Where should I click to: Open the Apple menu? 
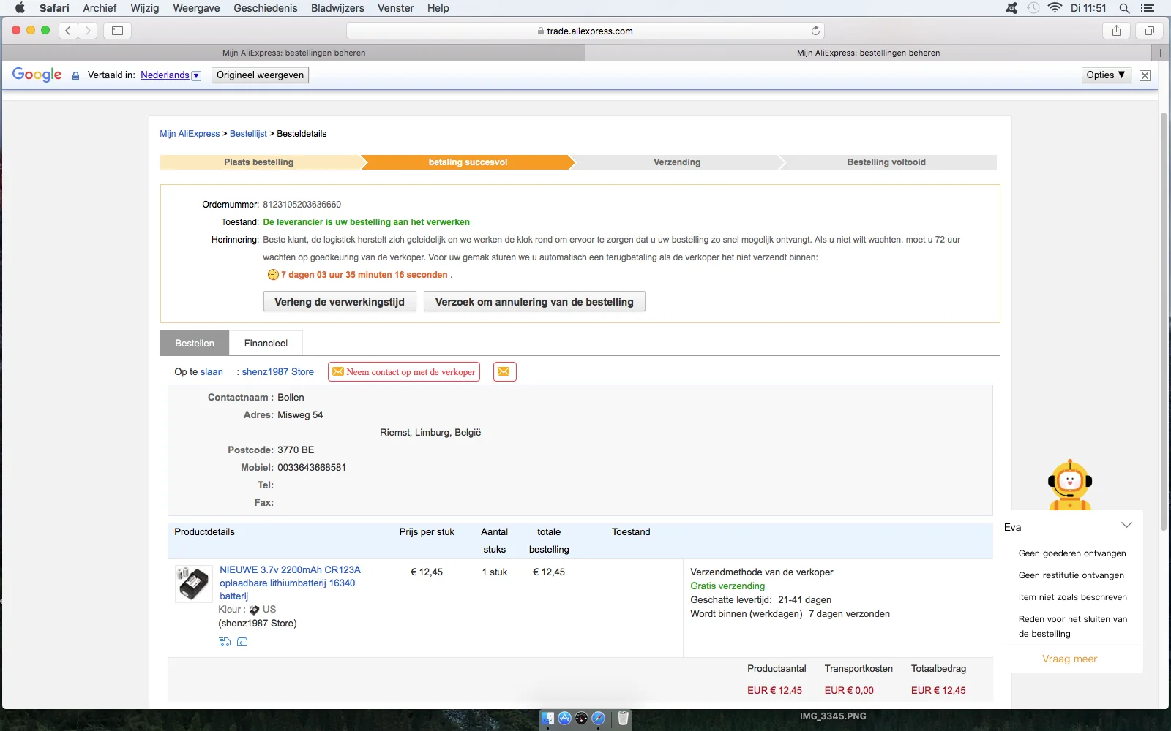coord(20,8)
